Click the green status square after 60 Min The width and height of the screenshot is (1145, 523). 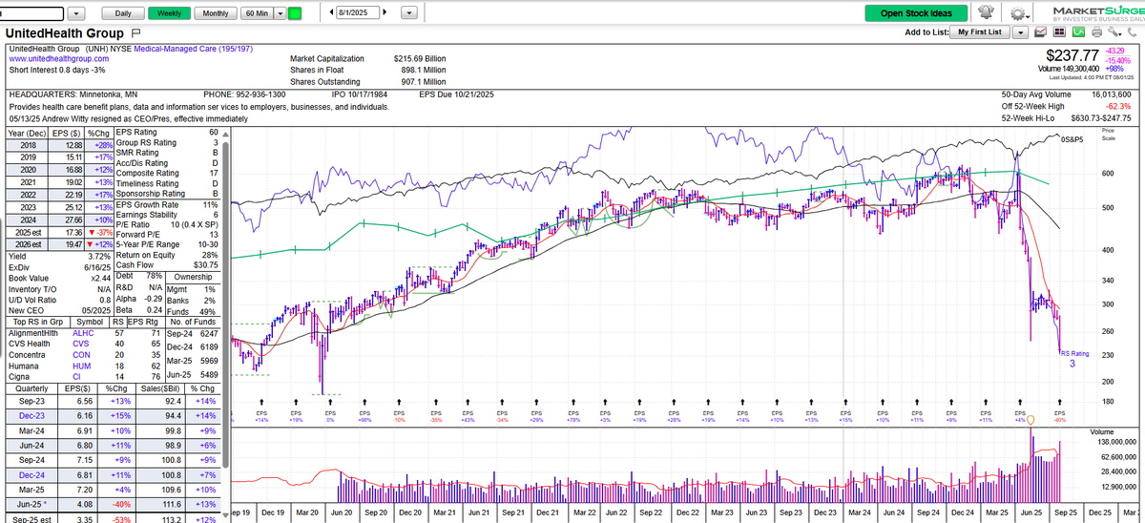(295, 13)
